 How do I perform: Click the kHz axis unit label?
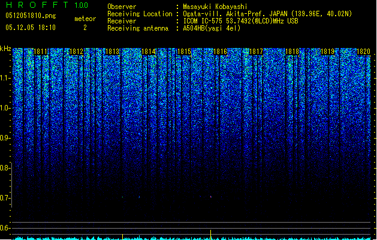[x=5, y=49]
